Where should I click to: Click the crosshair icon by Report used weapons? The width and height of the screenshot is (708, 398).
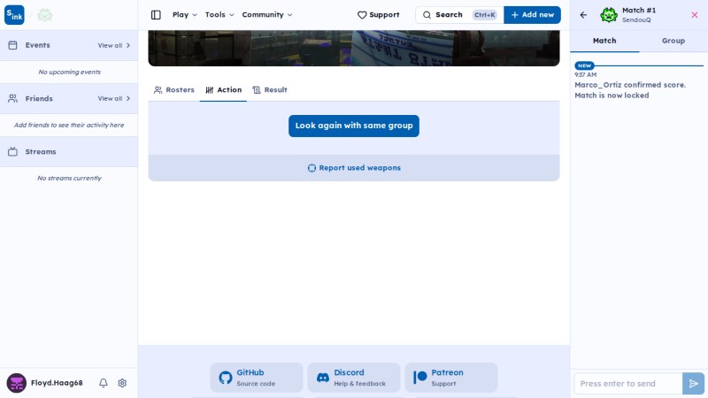click(x=312, y=168)
